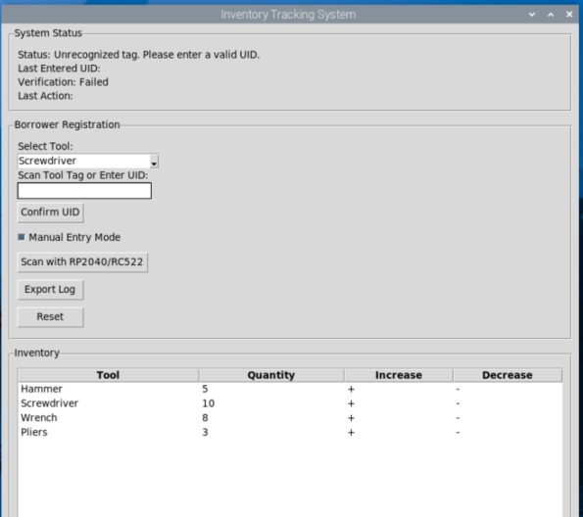Click the Reset button
This screenshot has height=517, width=583.
pos(50,317)
